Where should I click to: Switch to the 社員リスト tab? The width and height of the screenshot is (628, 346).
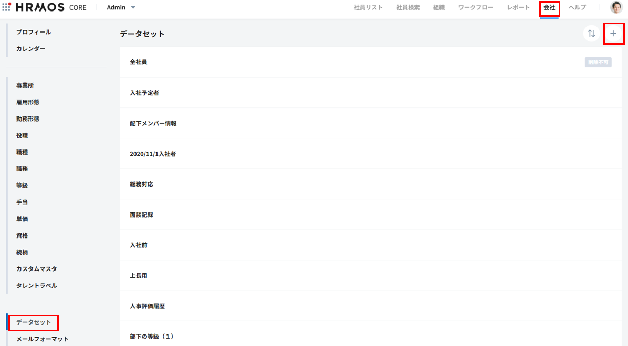368,7
